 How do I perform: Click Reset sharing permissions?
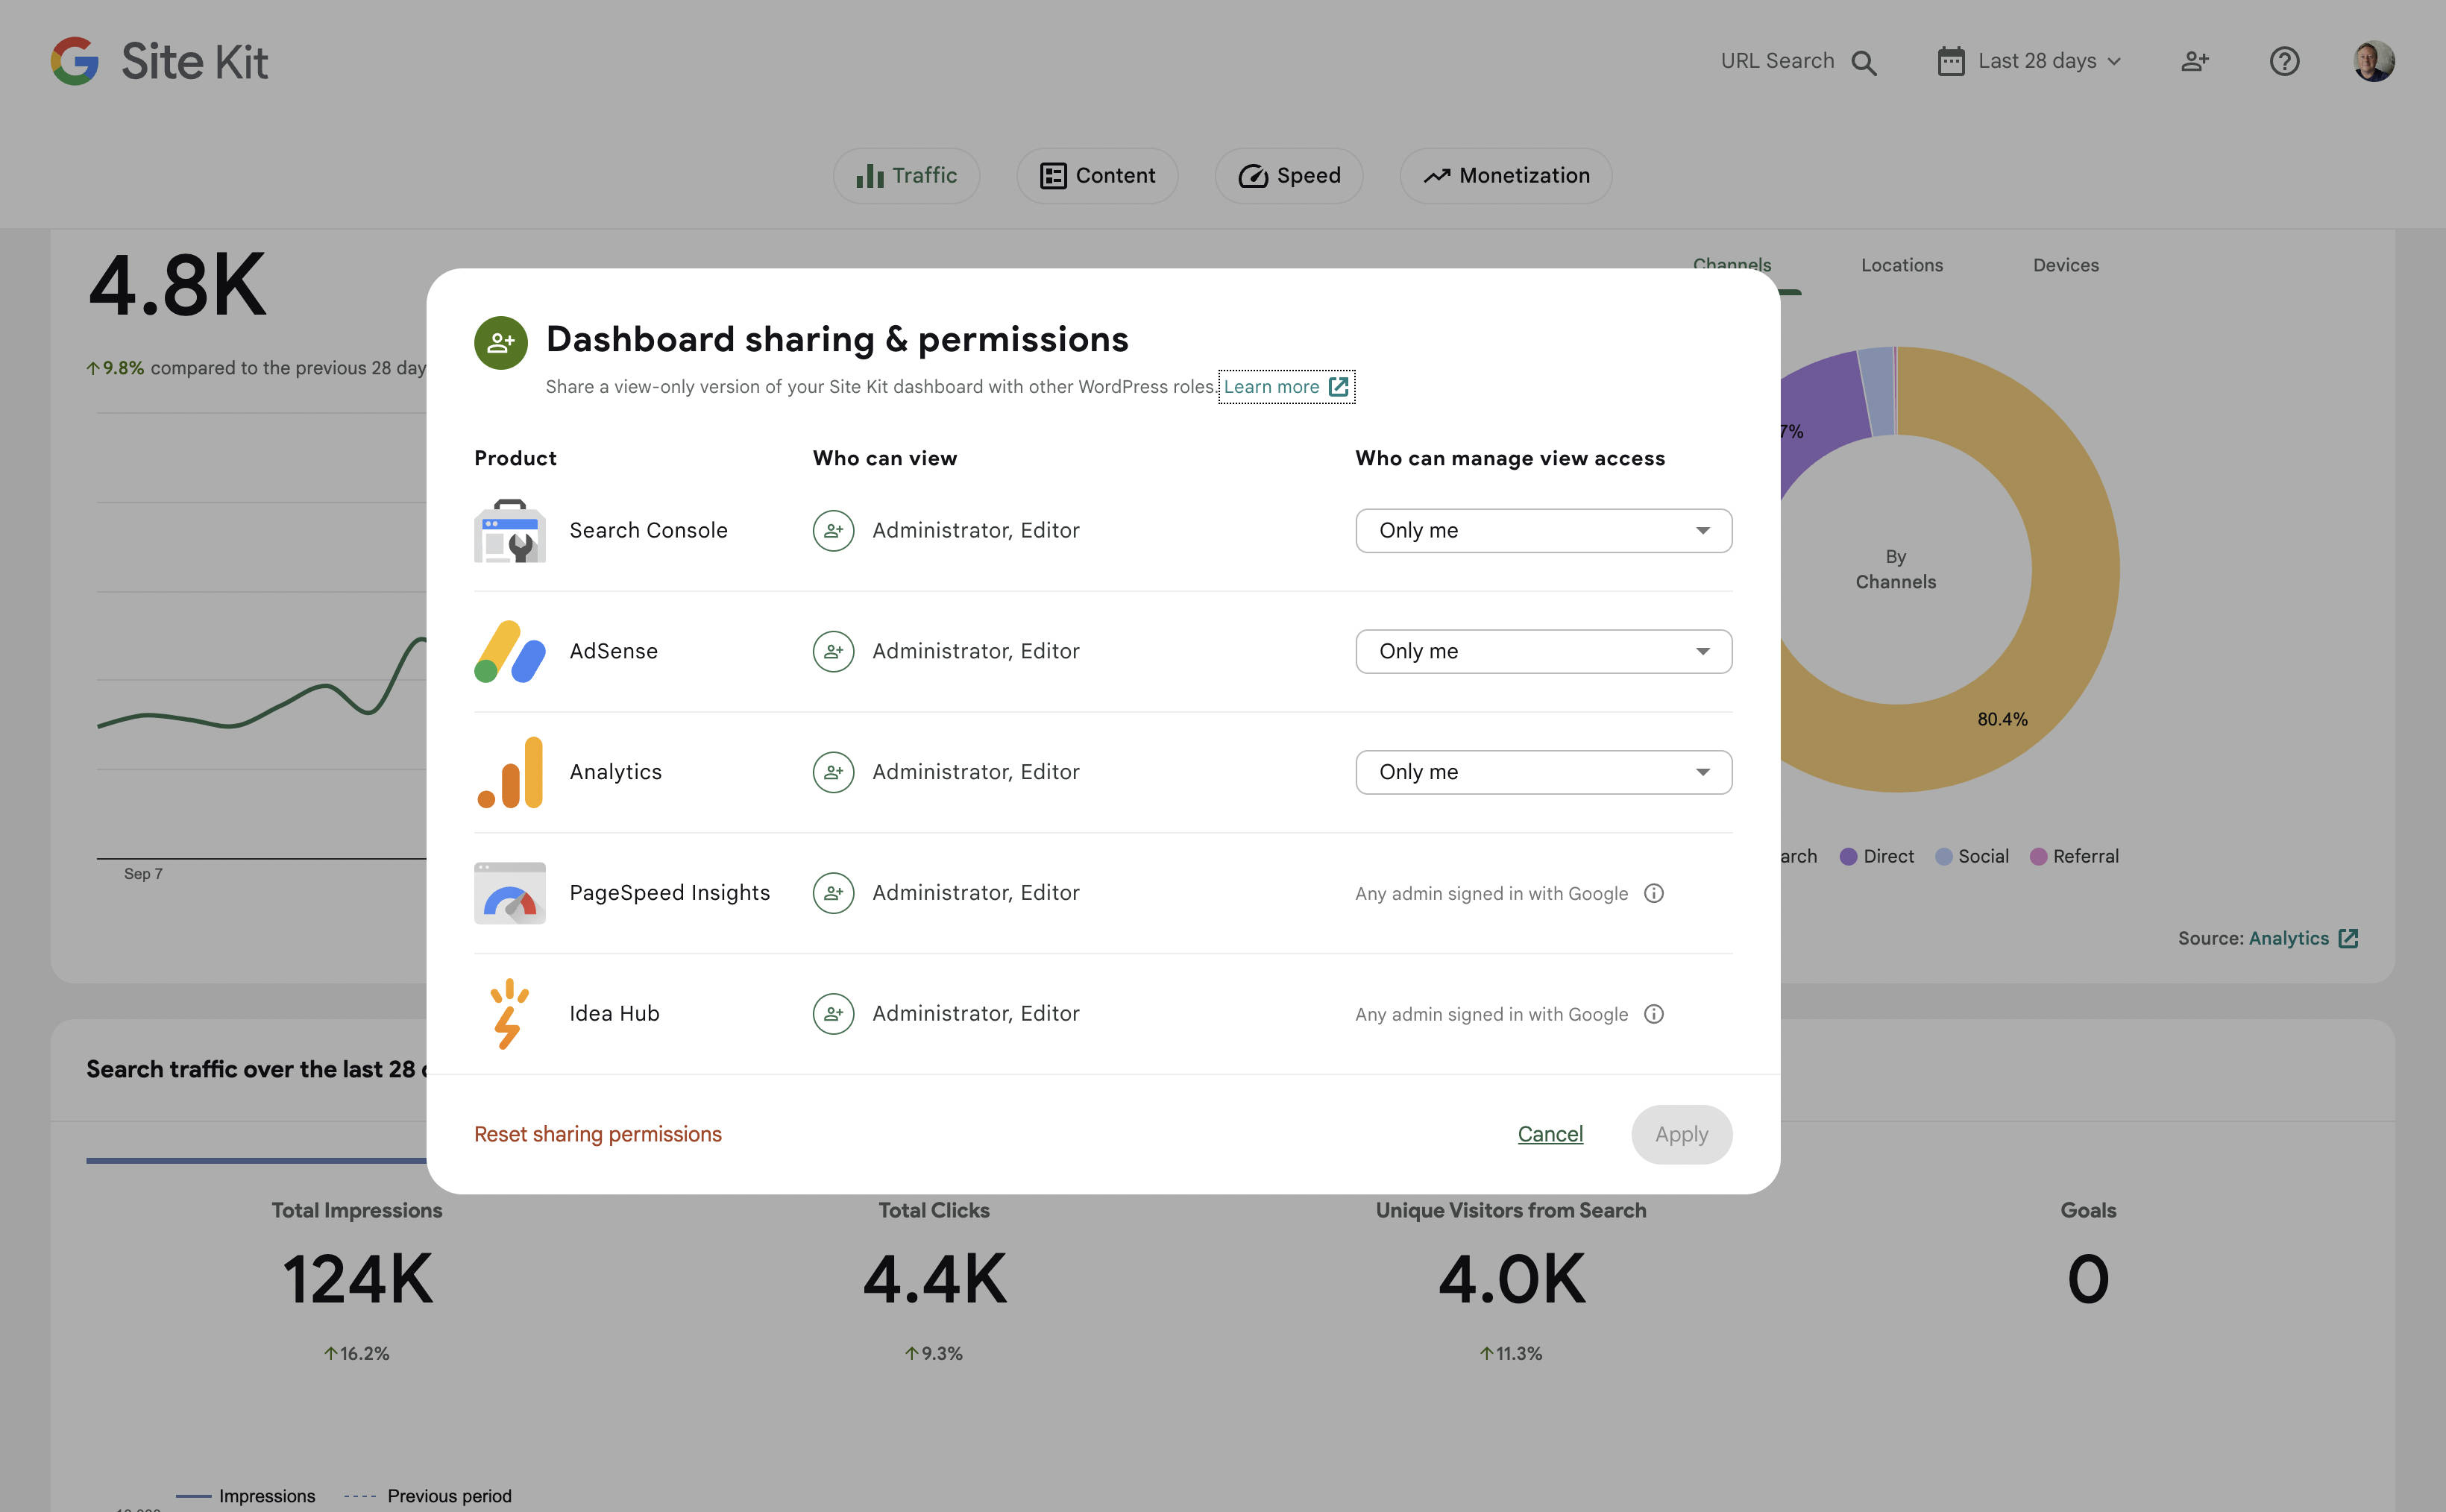598,1134
